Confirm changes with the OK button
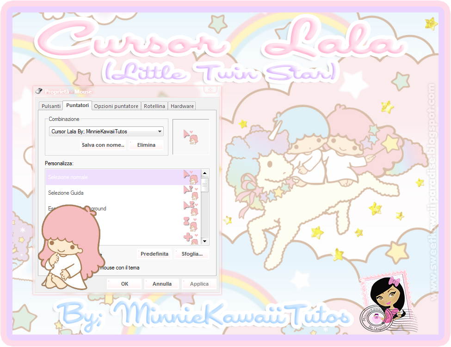The image size is (451, 347). (x=124, y=283)
